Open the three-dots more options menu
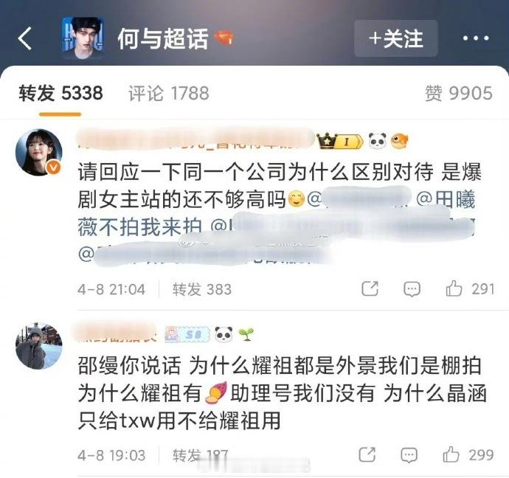This screenshot has height=478, width=509. (x=476, y=38)
